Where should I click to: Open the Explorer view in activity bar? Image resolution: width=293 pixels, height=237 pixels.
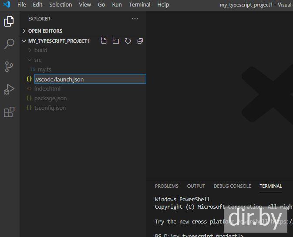(x=9, y=21)
